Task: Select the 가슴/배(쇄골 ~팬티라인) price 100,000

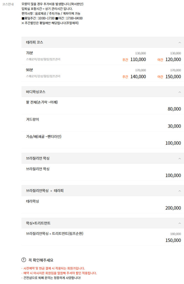Action: 173,143
